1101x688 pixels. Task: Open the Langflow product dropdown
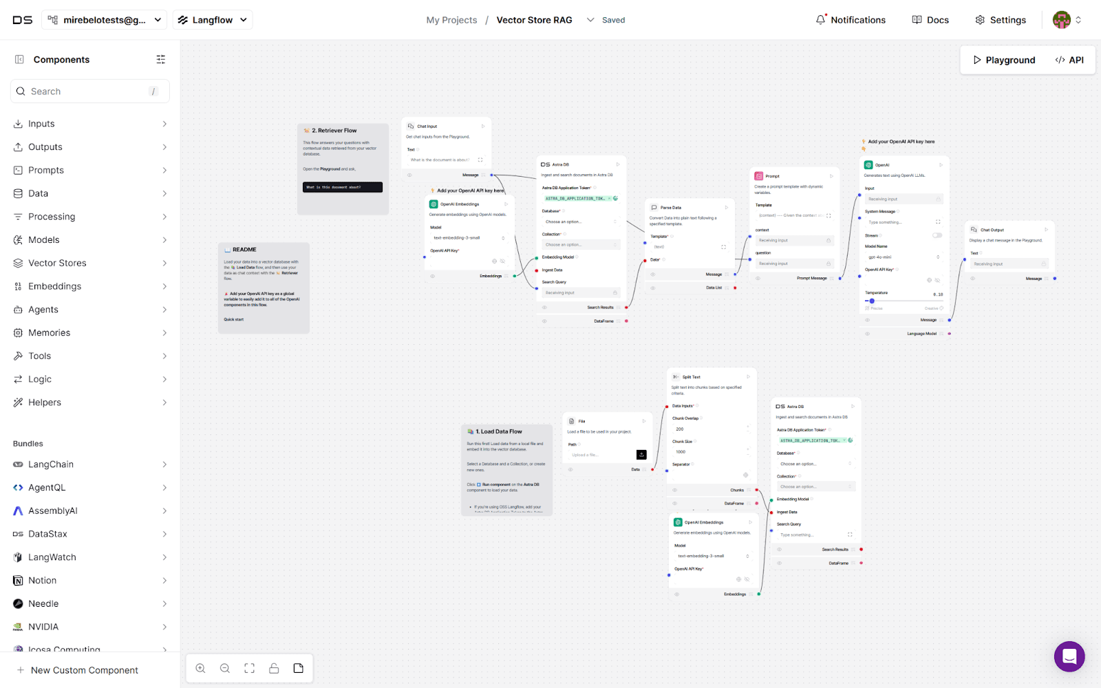[213, 20]
